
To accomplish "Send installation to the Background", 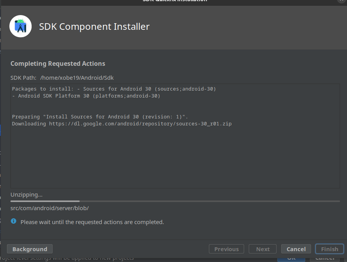I will point(29,249).
